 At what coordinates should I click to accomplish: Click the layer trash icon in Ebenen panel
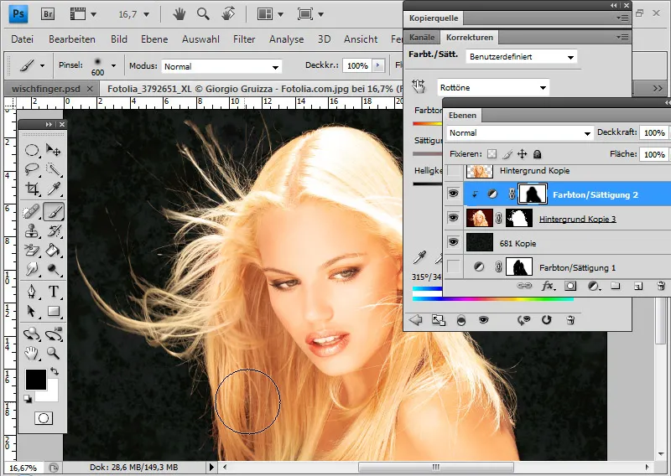660,287
